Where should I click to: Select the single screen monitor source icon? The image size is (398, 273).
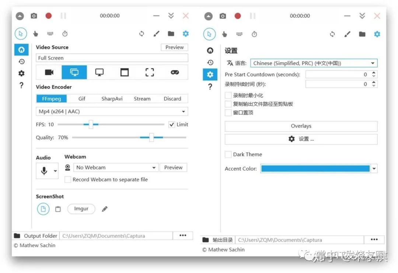point(99,72)
